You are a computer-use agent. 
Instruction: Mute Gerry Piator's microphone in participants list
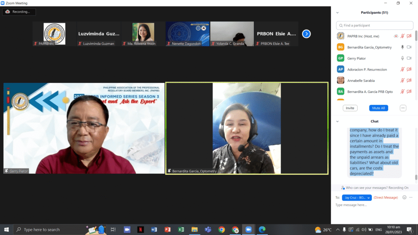coord(402,58)
